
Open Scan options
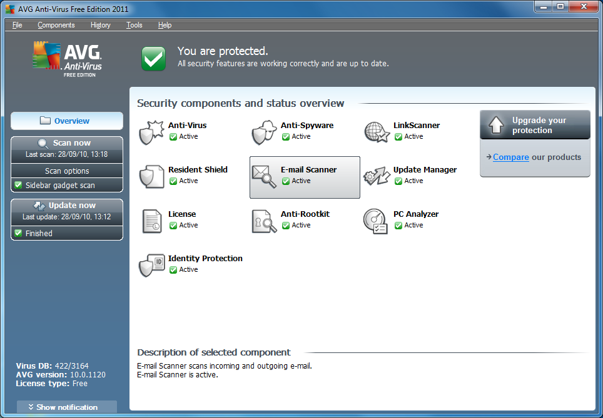tap(67, 171)
